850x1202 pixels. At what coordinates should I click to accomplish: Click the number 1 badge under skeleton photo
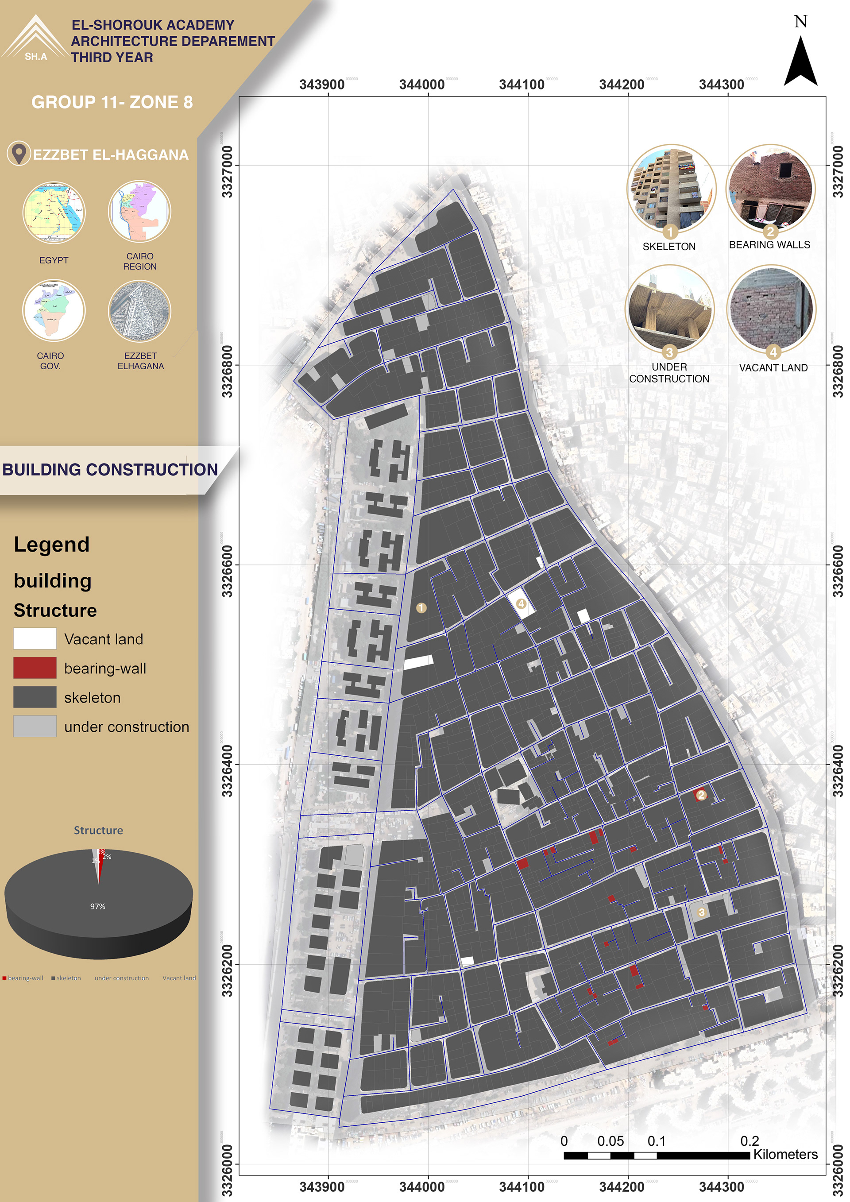[669, 232]
